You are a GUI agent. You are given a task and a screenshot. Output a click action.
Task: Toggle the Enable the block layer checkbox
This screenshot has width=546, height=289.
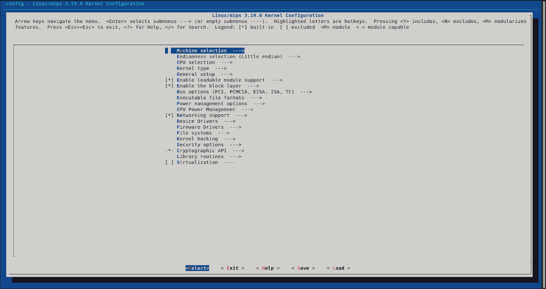click(x=170, y=86)
